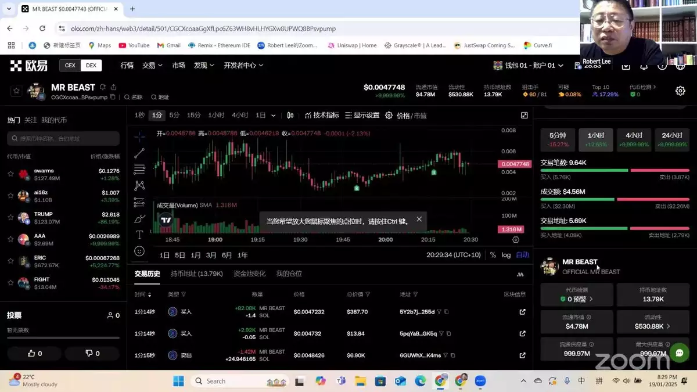697x392 pixels.
Task: Open the 技术指标 indicators menu
Action: coord(322,116)
